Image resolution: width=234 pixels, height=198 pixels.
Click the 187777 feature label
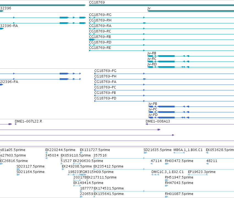87,188
